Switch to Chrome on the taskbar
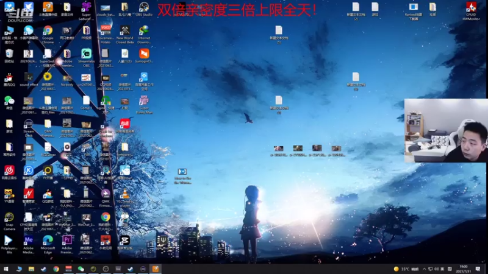 [56, 269]
